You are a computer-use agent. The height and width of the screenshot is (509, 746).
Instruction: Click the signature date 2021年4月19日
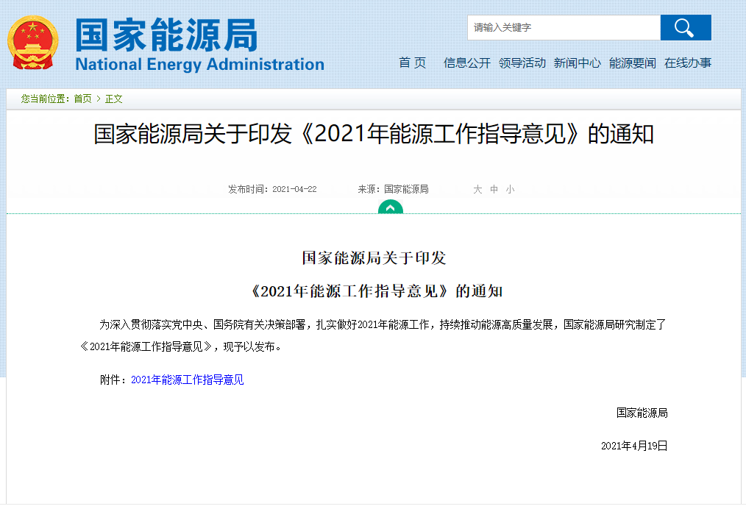(634, 446)
